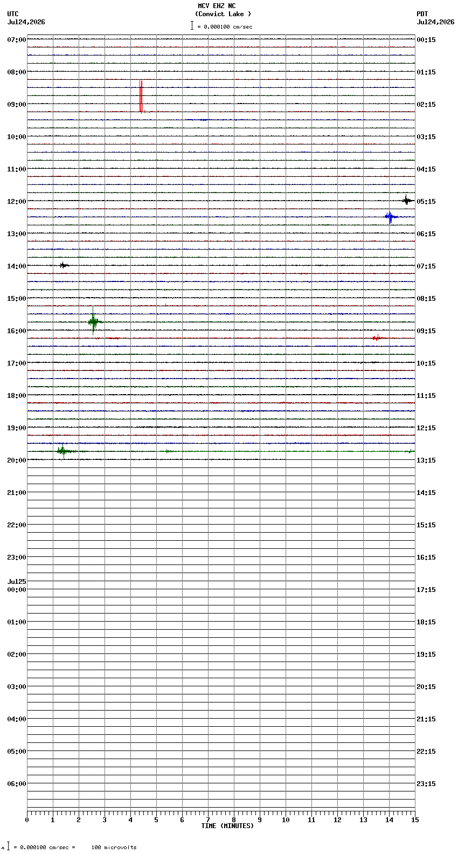Click the blue seismic event near 12:30

390,217
